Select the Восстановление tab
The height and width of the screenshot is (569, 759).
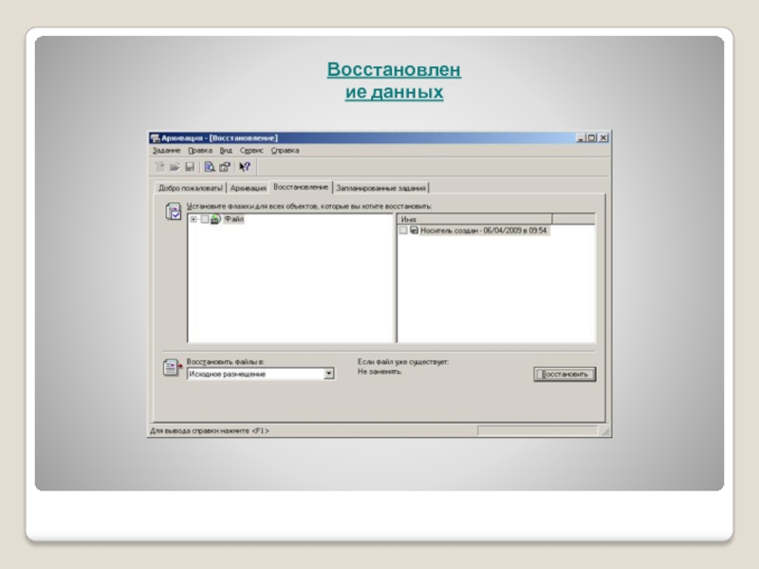point(301,187)
